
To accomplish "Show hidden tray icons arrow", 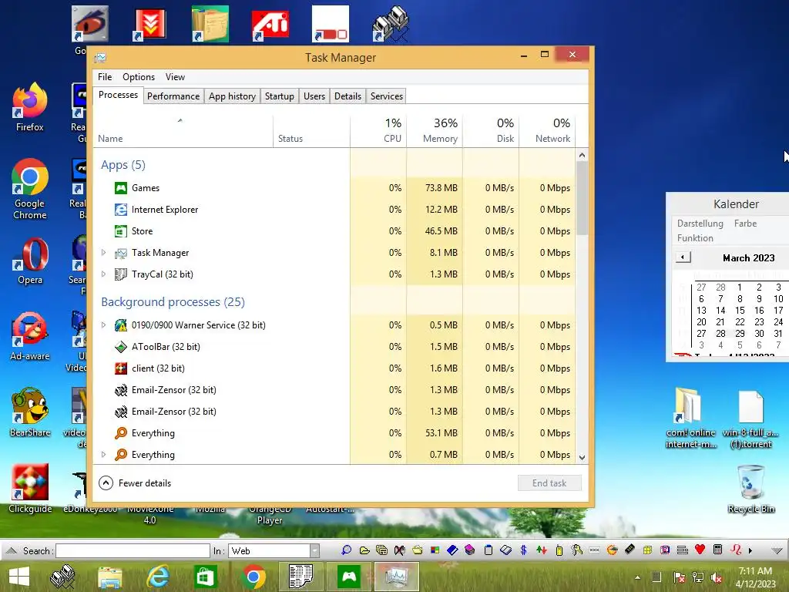I will (x=638, y=578).
